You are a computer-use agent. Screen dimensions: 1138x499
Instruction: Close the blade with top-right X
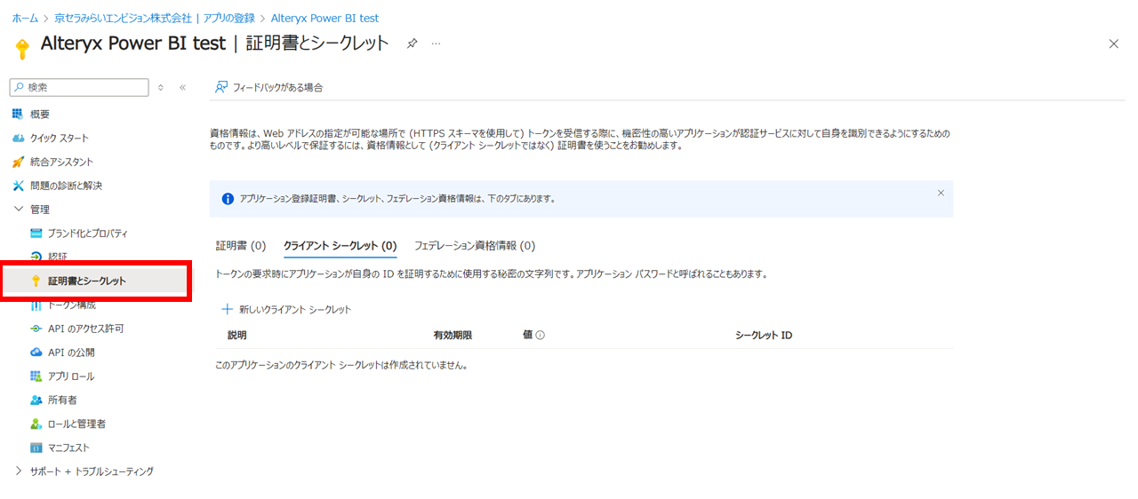point(1114,44)
